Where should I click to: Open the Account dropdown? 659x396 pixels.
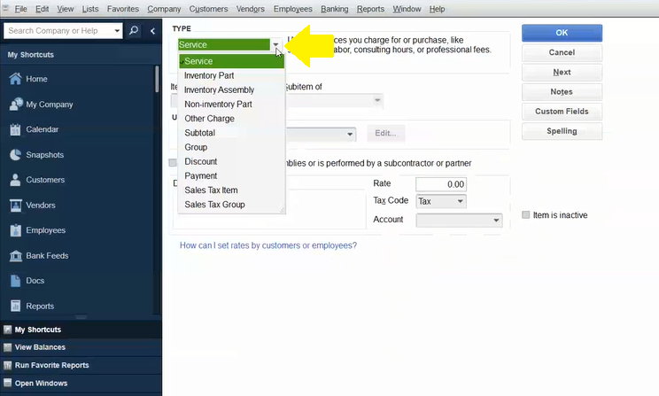[x=496, y=221]
